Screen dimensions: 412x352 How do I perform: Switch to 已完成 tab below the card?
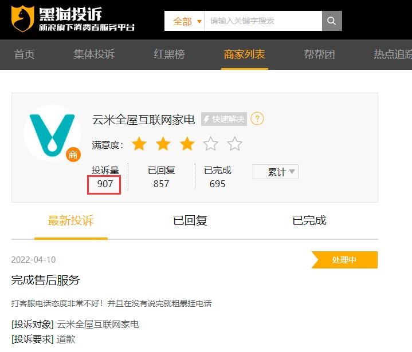[309, 220]
